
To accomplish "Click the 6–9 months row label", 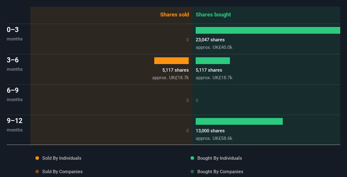I will coord(15,94).
